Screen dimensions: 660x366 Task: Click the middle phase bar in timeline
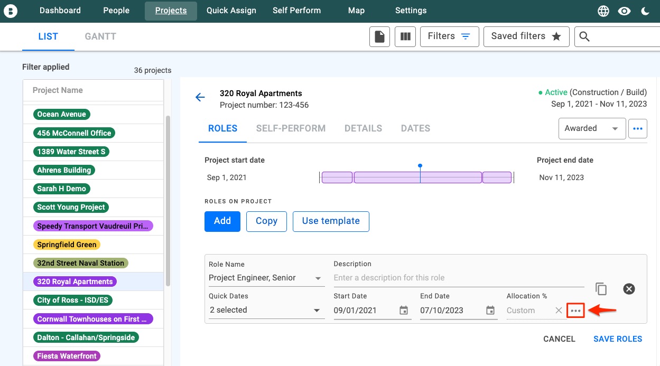tap(417, 177)
